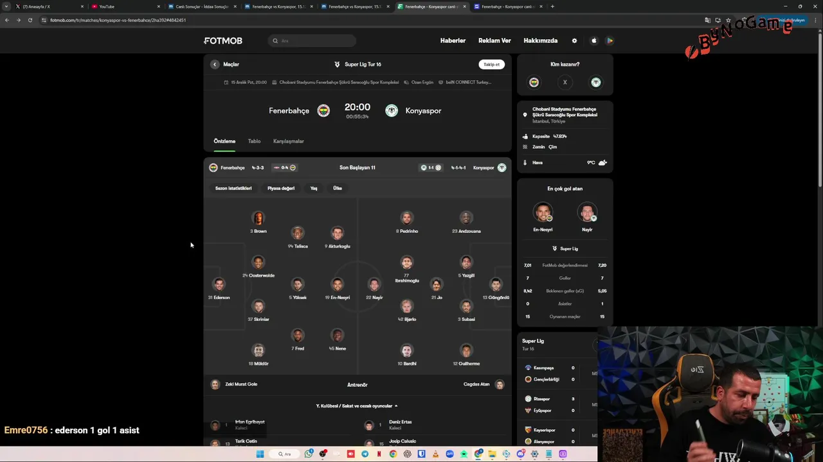Open Hakkımızda menu item

541,40
